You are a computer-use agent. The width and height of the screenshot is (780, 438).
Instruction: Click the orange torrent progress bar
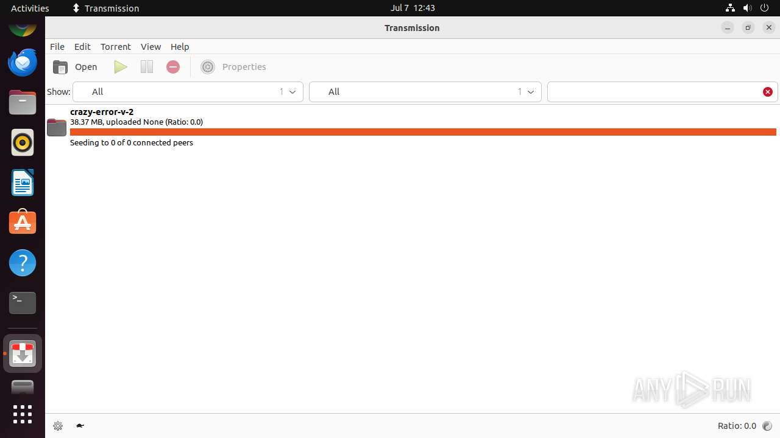click(x=423, y=132)
